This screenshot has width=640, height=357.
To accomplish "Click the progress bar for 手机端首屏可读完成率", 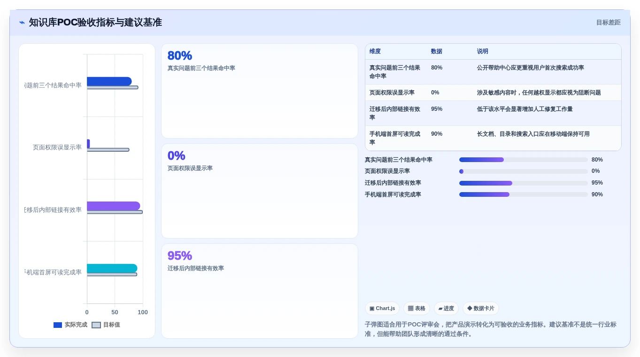I will 524,194.
